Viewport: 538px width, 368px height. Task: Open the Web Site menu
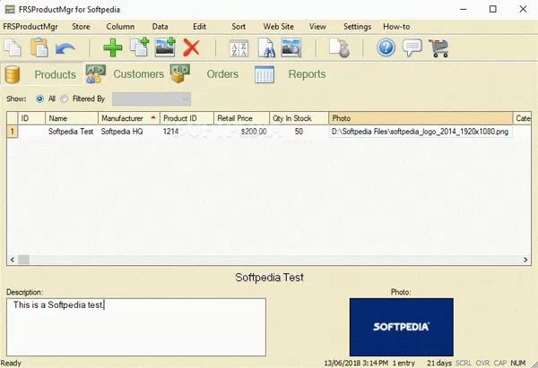[x=278, y=27]
